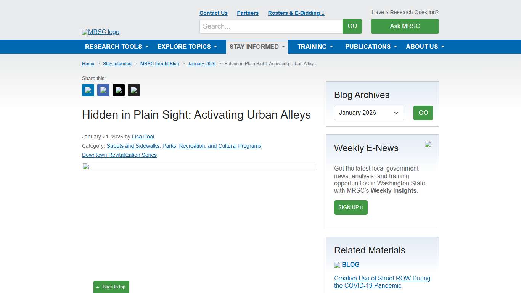Open the Blog Archives month selector

(x=368, y=113)
